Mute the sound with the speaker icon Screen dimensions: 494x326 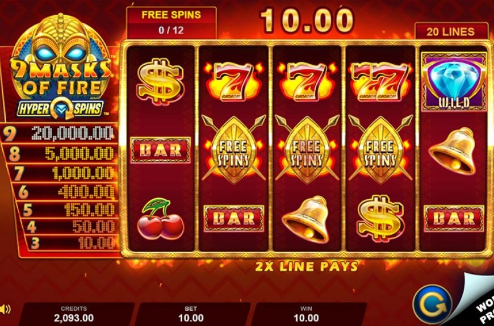pyautogui.click(x=5, y=310)
